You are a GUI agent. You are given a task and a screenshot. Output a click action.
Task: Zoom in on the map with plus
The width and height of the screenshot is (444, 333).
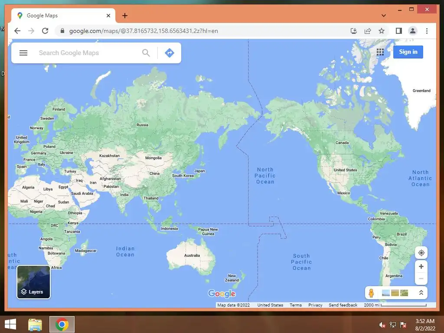(x=421, y=267)
